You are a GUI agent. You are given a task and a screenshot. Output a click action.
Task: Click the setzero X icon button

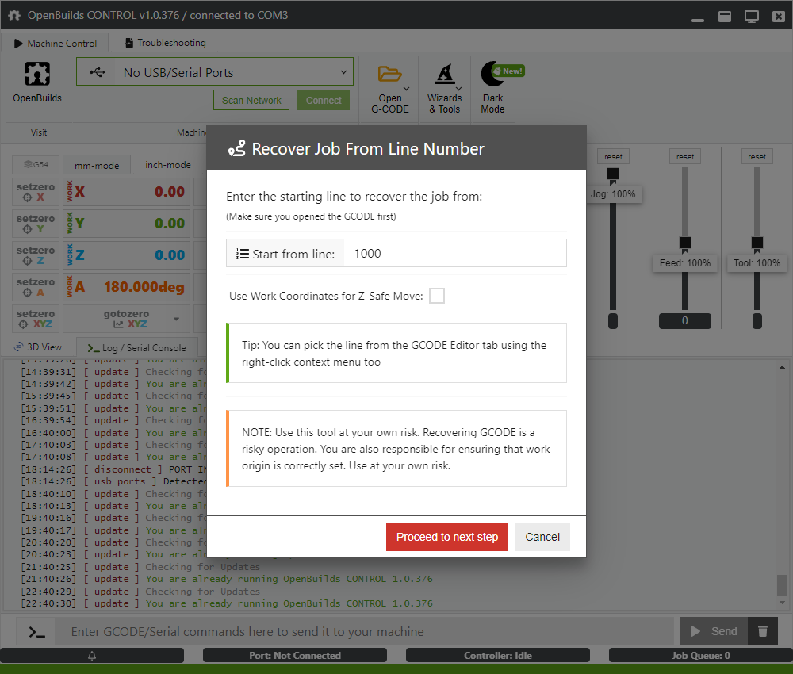click(36, 192)
